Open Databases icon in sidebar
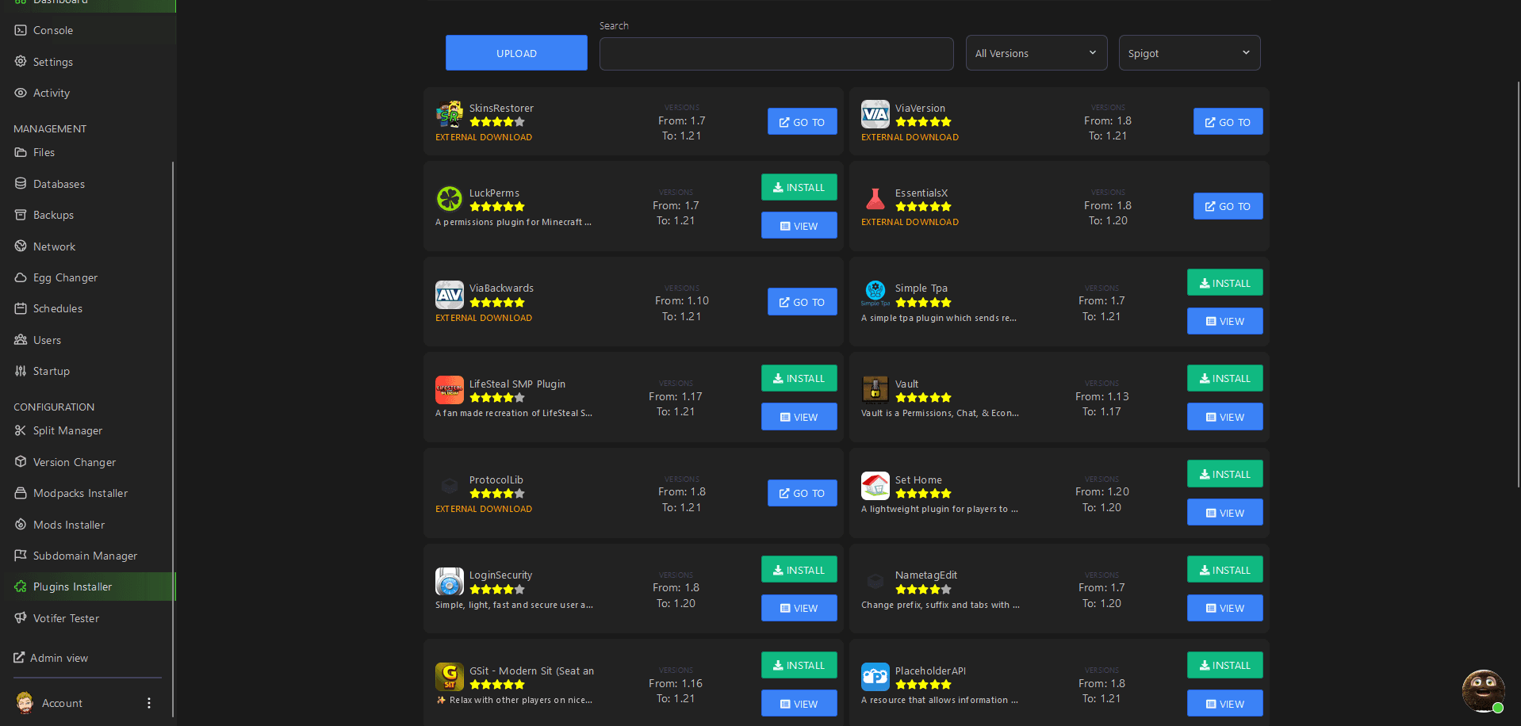 [x=21, y=183]
